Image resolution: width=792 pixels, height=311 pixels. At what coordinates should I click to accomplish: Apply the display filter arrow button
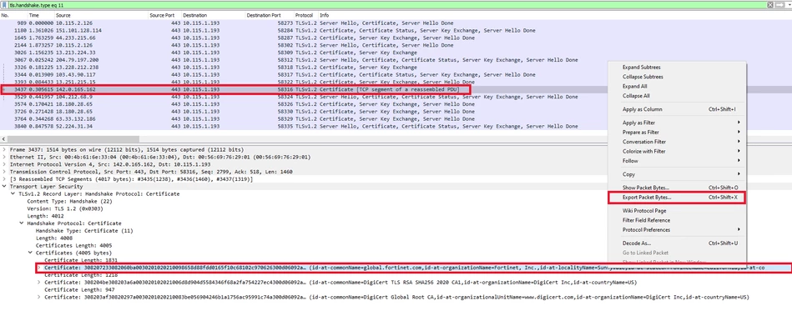(779, 4)
